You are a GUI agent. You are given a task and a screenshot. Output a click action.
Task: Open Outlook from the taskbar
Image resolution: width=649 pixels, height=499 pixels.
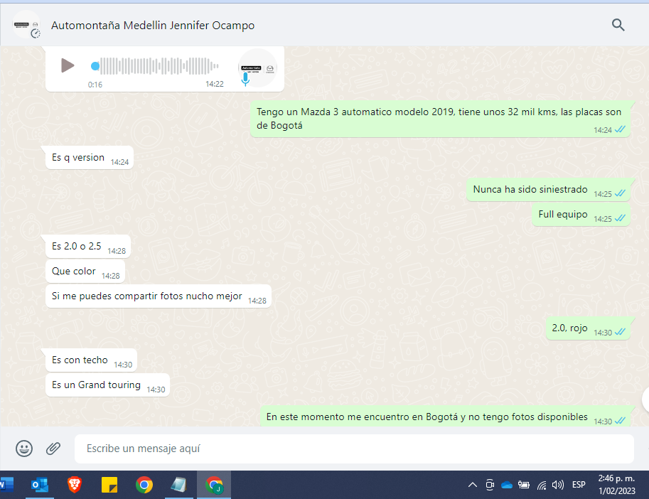(40, 485)
